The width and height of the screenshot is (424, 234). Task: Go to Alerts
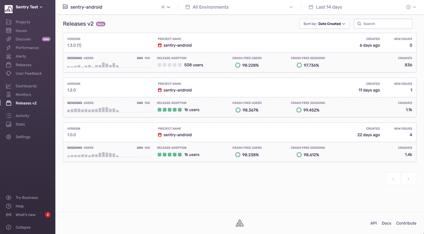(x=21, y=56)
